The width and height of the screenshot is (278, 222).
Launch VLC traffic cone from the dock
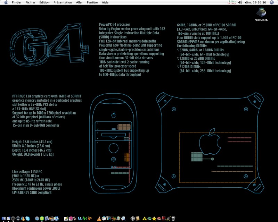click(99, 219)
